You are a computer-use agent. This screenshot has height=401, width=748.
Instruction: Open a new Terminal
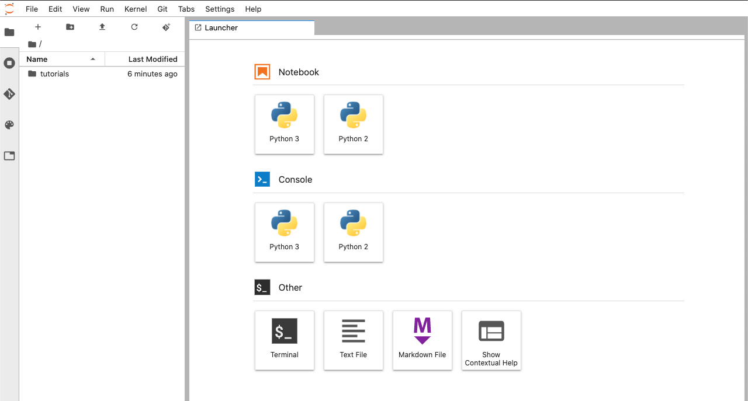point(285,340)
